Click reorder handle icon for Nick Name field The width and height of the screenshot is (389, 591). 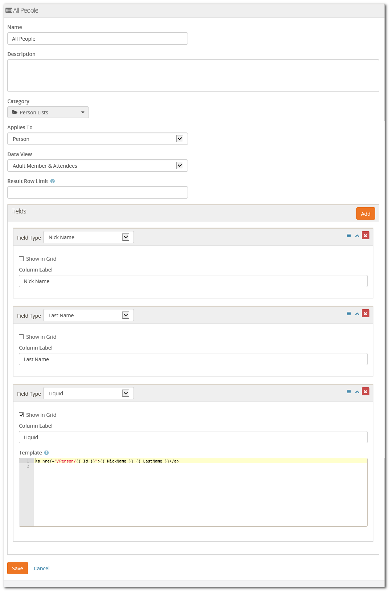click(349, 236)
